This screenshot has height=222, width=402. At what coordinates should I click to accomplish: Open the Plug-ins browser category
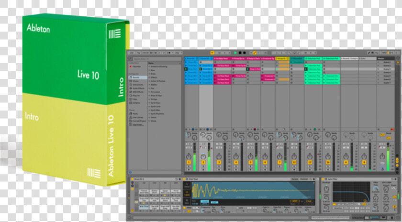coord(135,96)
